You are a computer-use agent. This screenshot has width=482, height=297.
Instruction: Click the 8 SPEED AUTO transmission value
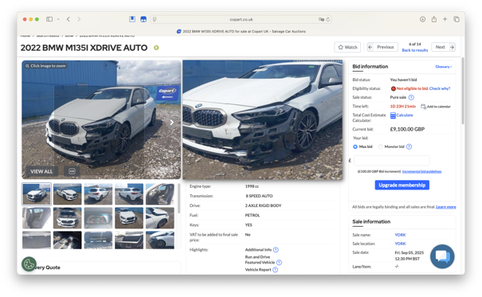point(259,196)
